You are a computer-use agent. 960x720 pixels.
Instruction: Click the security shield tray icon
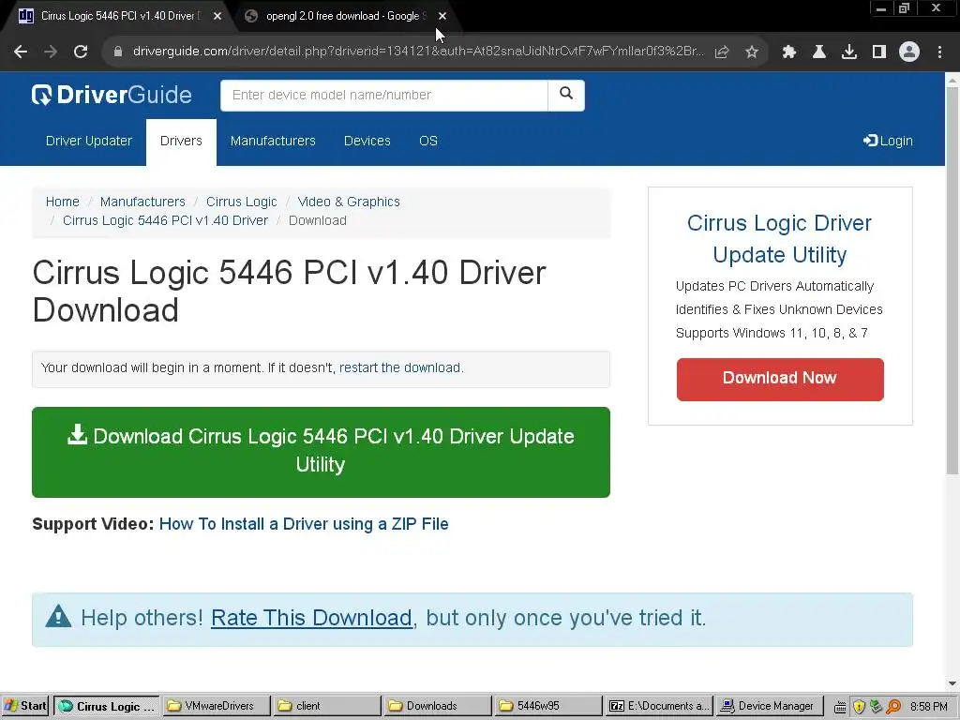859,707
